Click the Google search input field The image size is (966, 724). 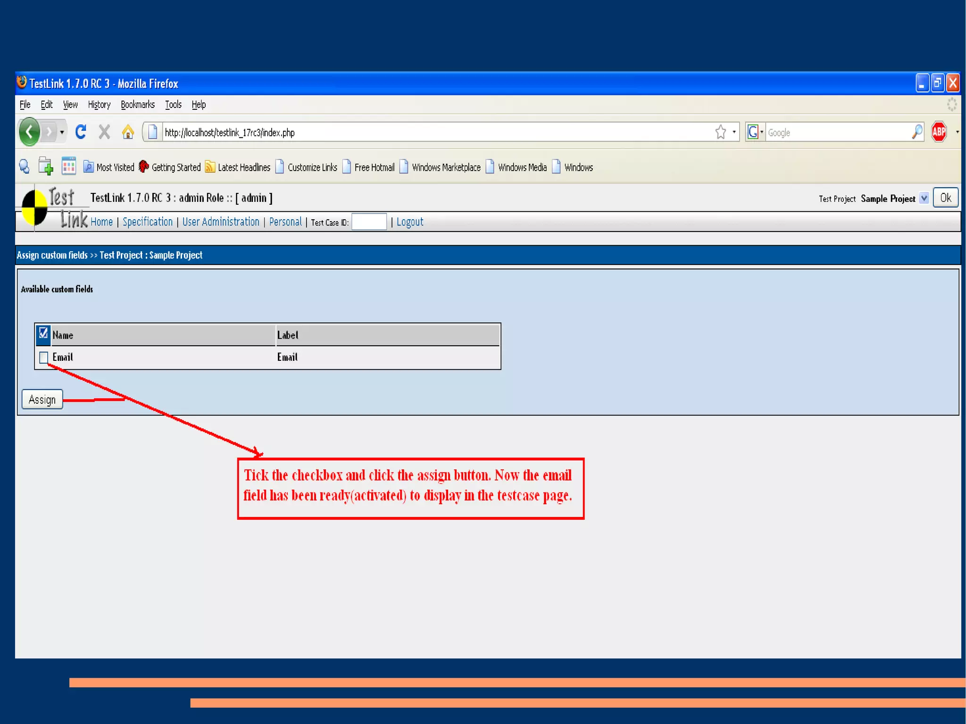838,133
